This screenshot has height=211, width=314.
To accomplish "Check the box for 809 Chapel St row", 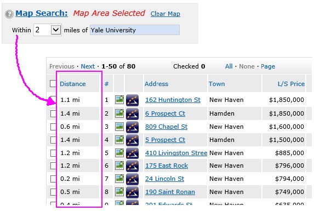I will [x=53, y=127].
